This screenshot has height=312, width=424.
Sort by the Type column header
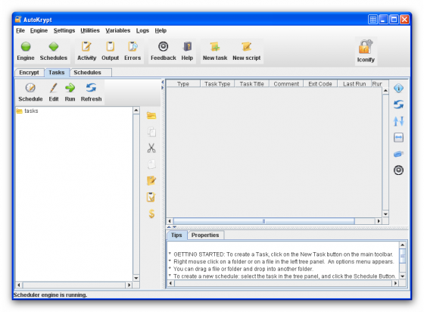click(x=183, y=84)
